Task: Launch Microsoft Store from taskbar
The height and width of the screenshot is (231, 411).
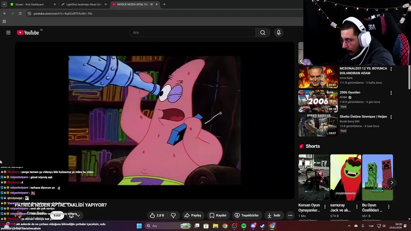Action: point(206,226)
